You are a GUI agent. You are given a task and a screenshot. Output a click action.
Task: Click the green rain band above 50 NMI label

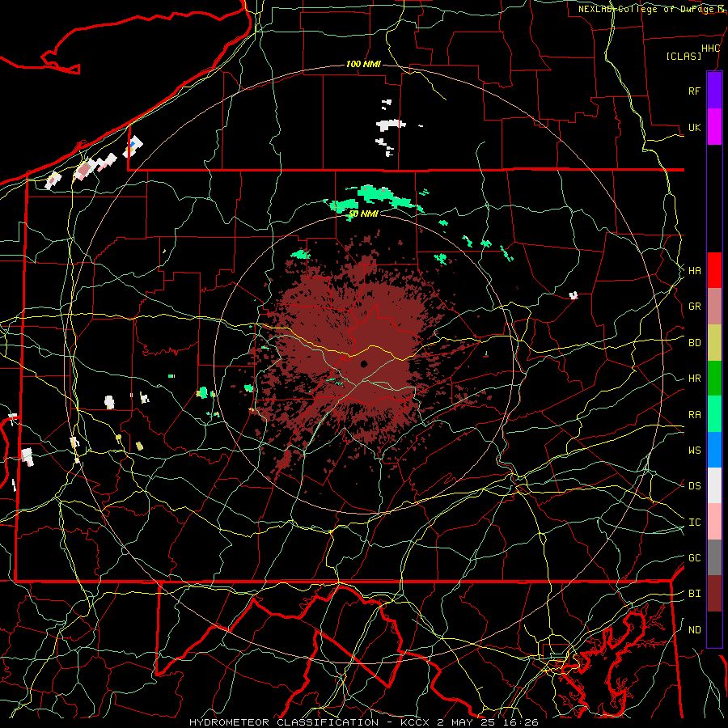point(375,198)
